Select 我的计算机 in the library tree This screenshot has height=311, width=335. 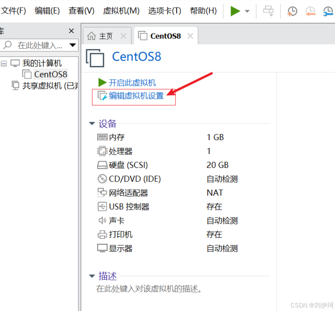(x=42, y=63)
